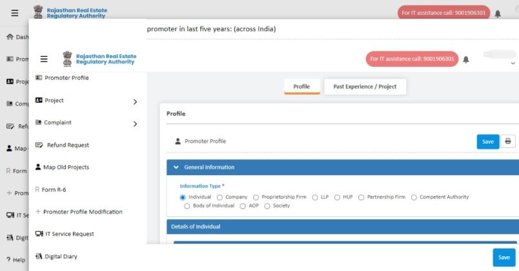Open the Profile tab
The width and height of the screenshot is (519, 271).
tap(301, 86)
